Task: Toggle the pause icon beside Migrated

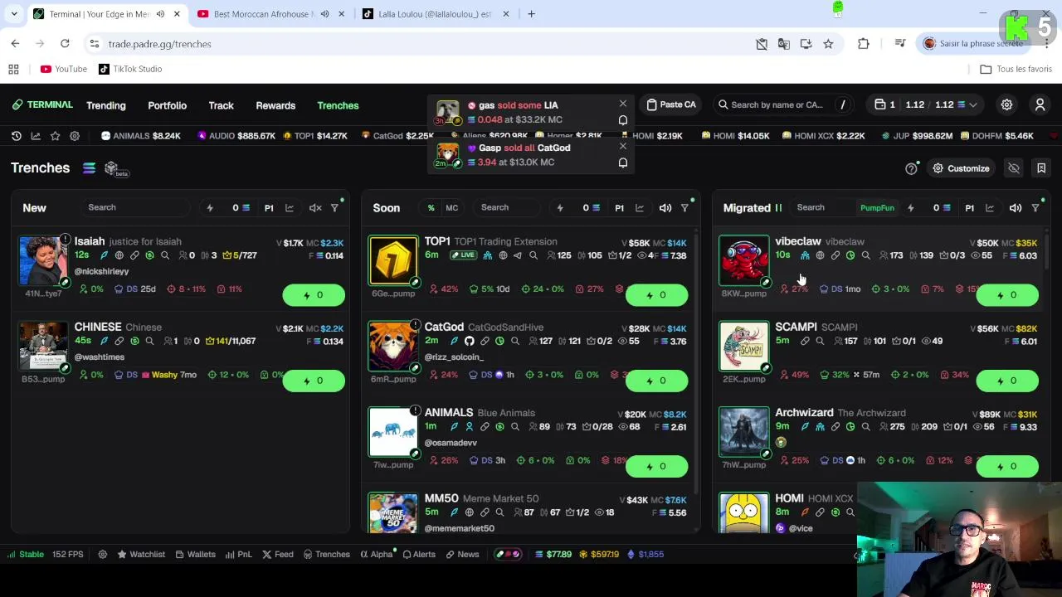Action: pos(778,208)
